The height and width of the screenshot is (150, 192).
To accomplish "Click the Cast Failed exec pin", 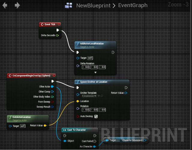I will point(95,141).
